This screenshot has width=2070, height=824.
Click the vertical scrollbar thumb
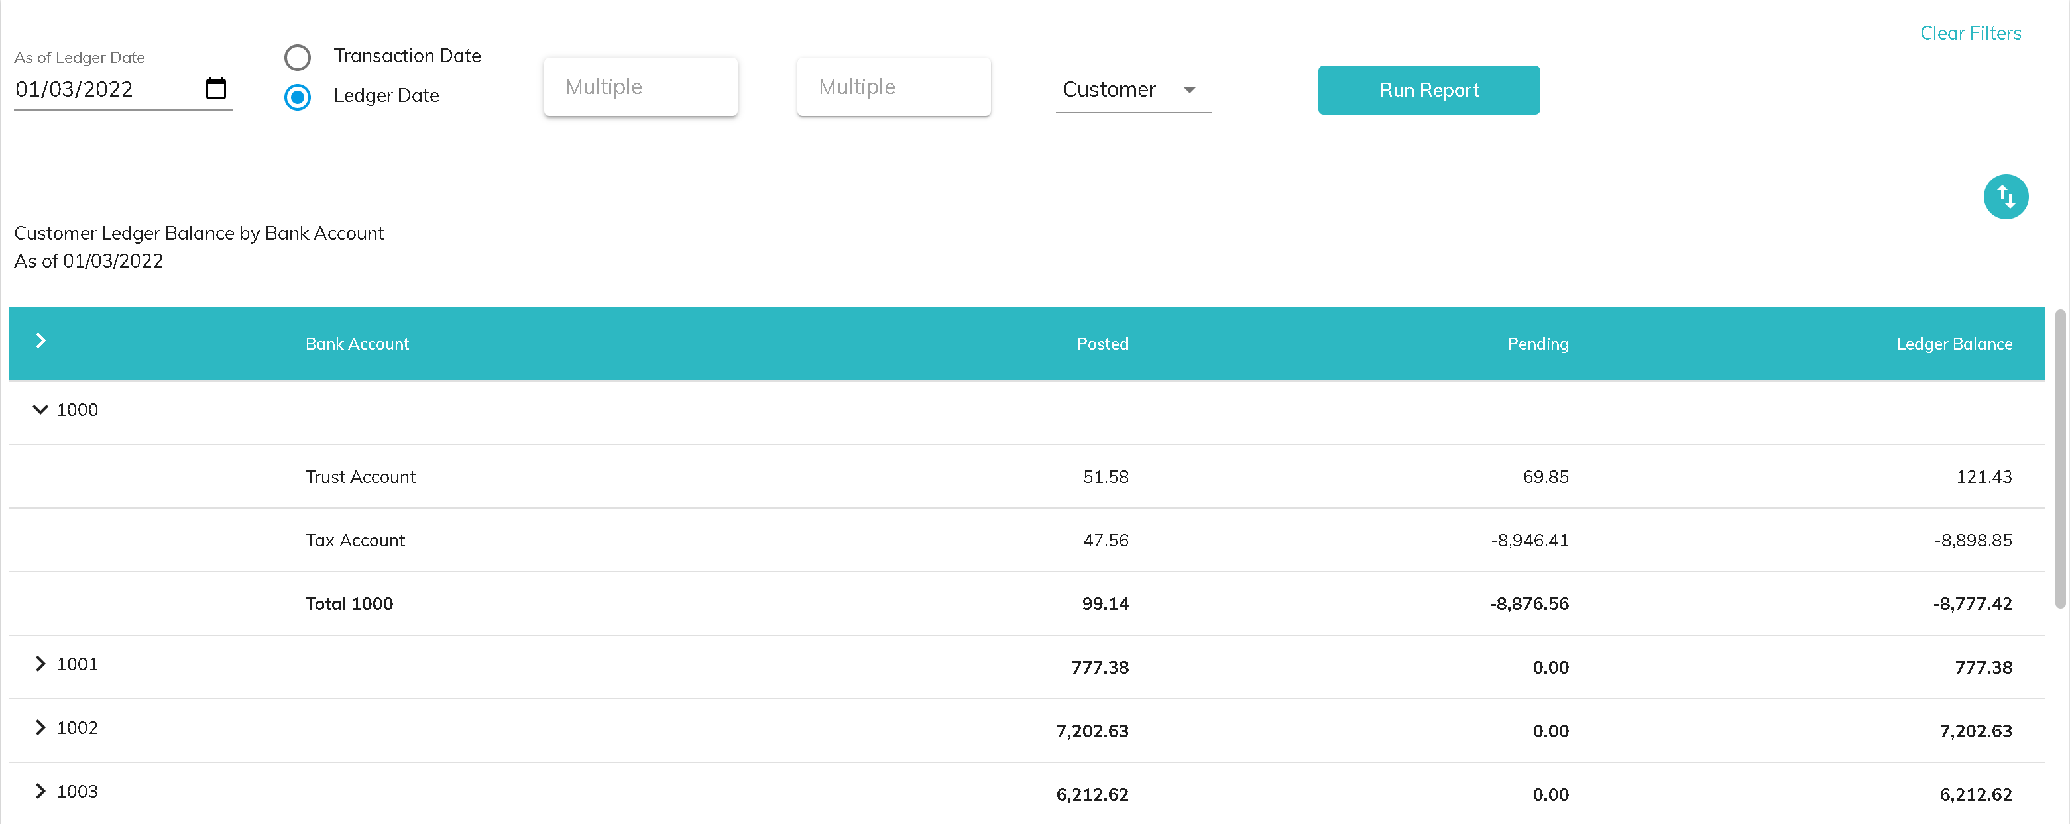(2059, 458)
